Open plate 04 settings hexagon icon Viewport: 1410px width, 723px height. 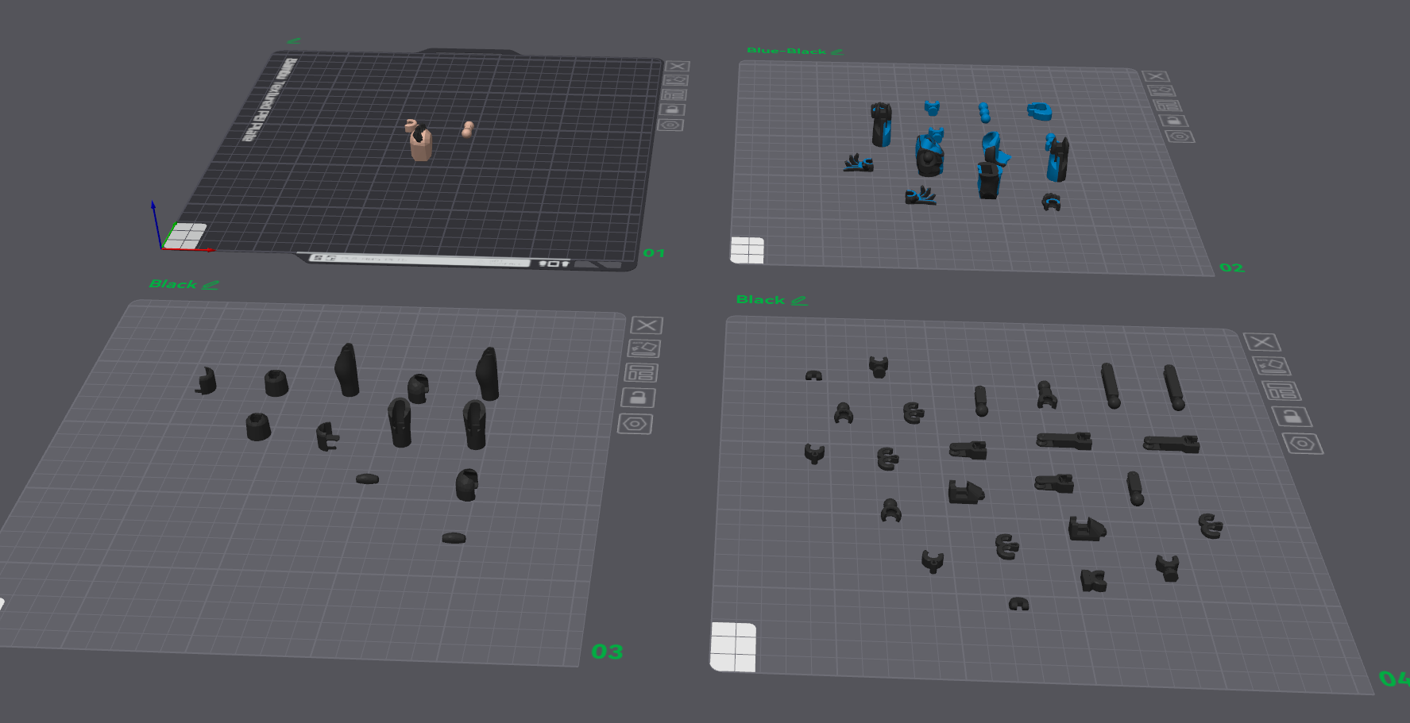pos(1303,444)
